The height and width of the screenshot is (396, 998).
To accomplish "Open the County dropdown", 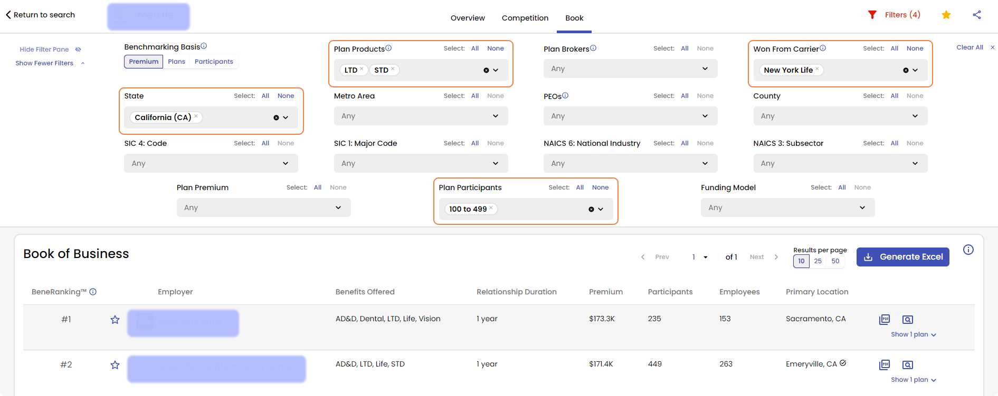I will click(840, 116).
